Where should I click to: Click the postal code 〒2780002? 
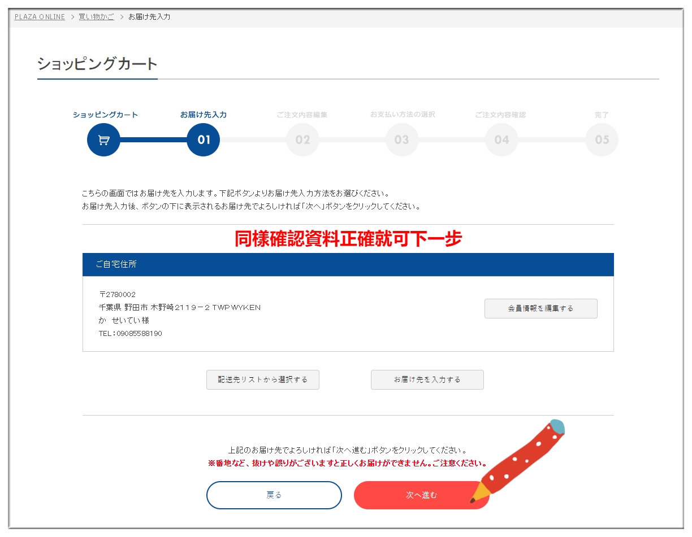(118, 295)
